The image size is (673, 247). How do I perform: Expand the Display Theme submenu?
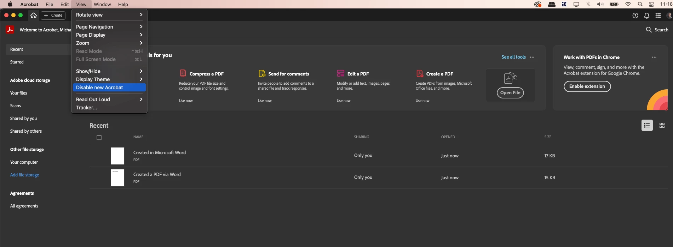[109, 79]
